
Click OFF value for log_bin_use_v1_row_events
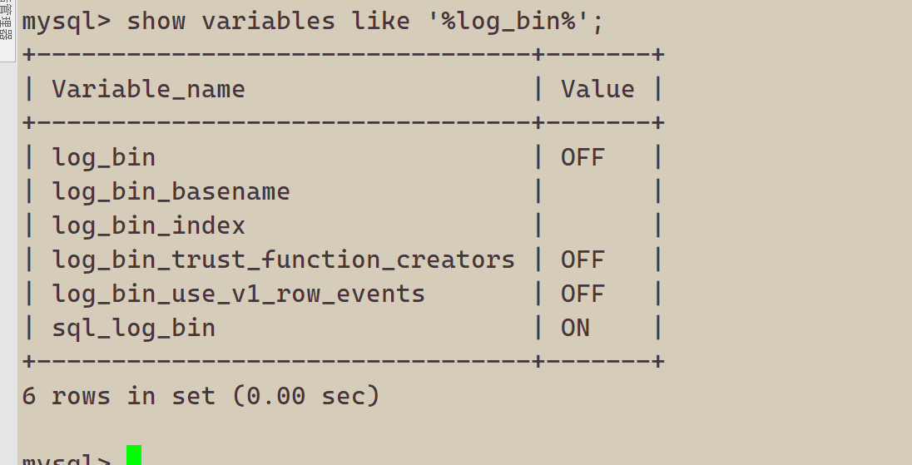(x=582, y=294)
